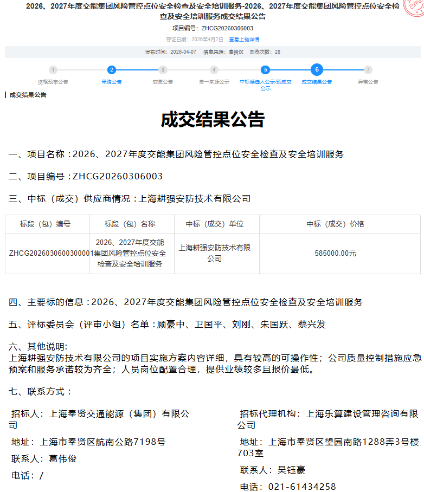Click the step 7 circle marker
The image size is (424, 492).
point(368,70)
